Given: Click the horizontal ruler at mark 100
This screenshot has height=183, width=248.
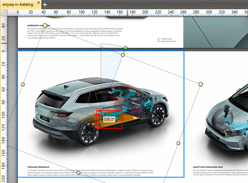Looking at the screenshot, I should (x=82, y=13).
